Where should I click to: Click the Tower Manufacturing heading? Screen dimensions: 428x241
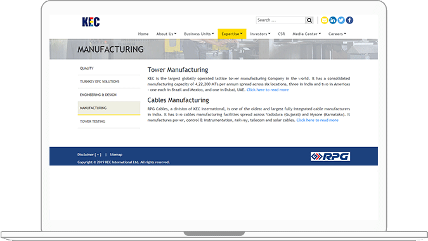178,70
